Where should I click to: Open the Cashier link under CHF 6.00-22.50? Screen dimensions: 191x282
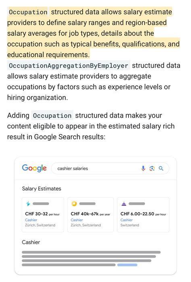[127, 220]
